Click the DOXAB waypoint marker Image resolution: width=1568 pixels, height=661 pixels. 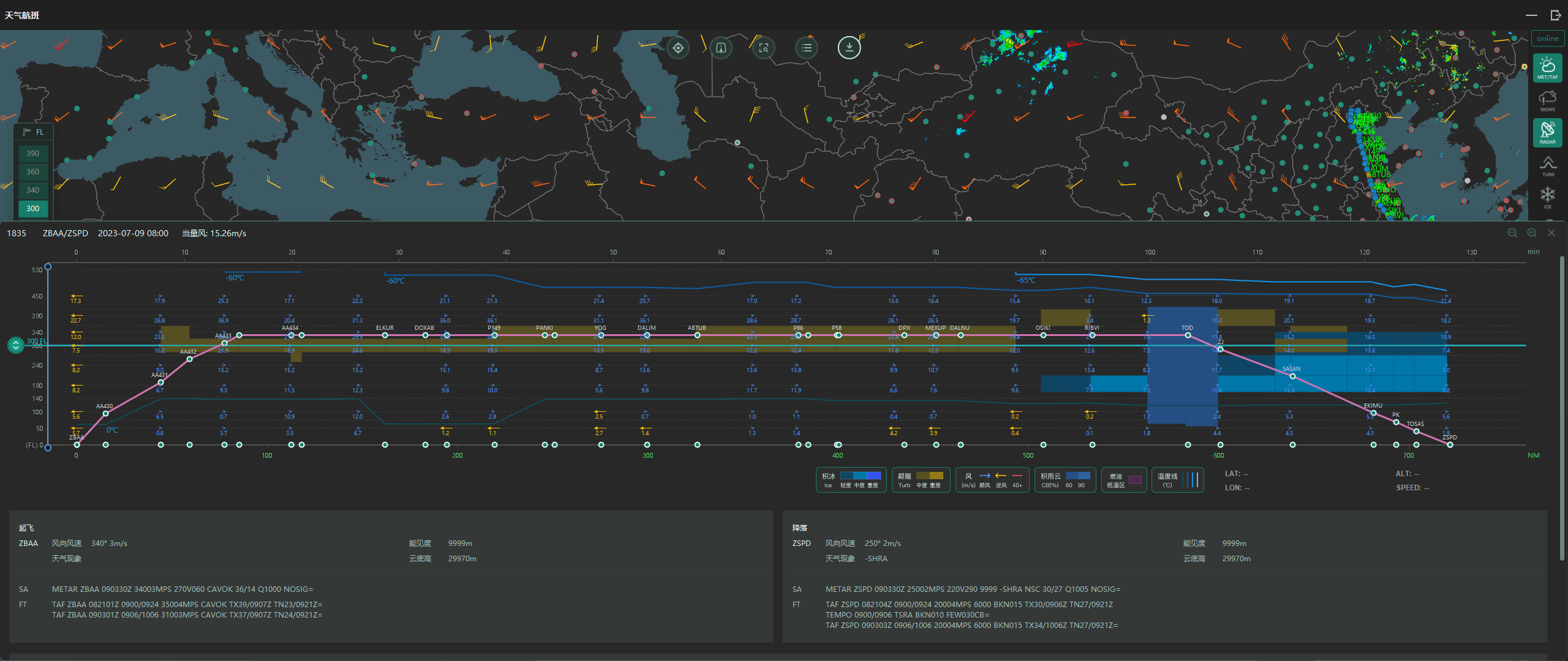pos(425,335)
